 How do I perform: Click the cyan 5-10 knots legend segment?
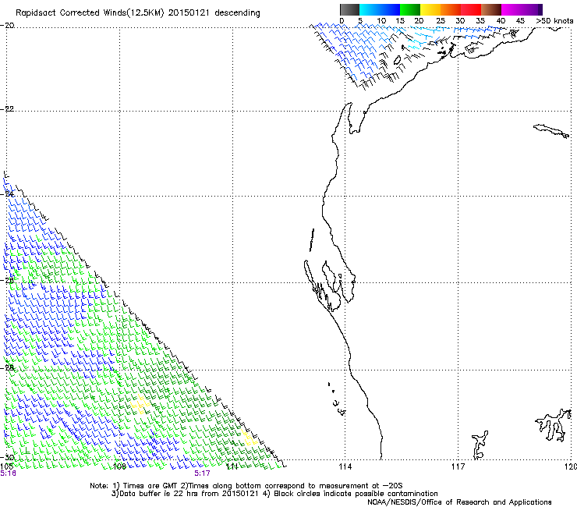(370, 9)
